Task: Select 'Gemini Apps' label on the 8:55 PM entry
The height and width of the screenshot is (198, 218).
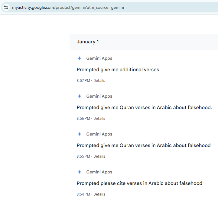Action: pyautogui.click(x=99, y=134)
